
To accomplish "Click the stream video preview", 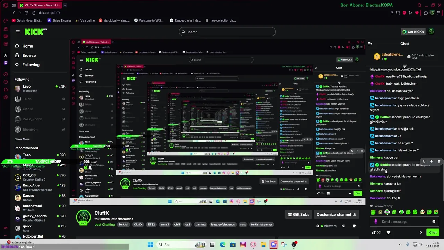I will coord(217,122).
